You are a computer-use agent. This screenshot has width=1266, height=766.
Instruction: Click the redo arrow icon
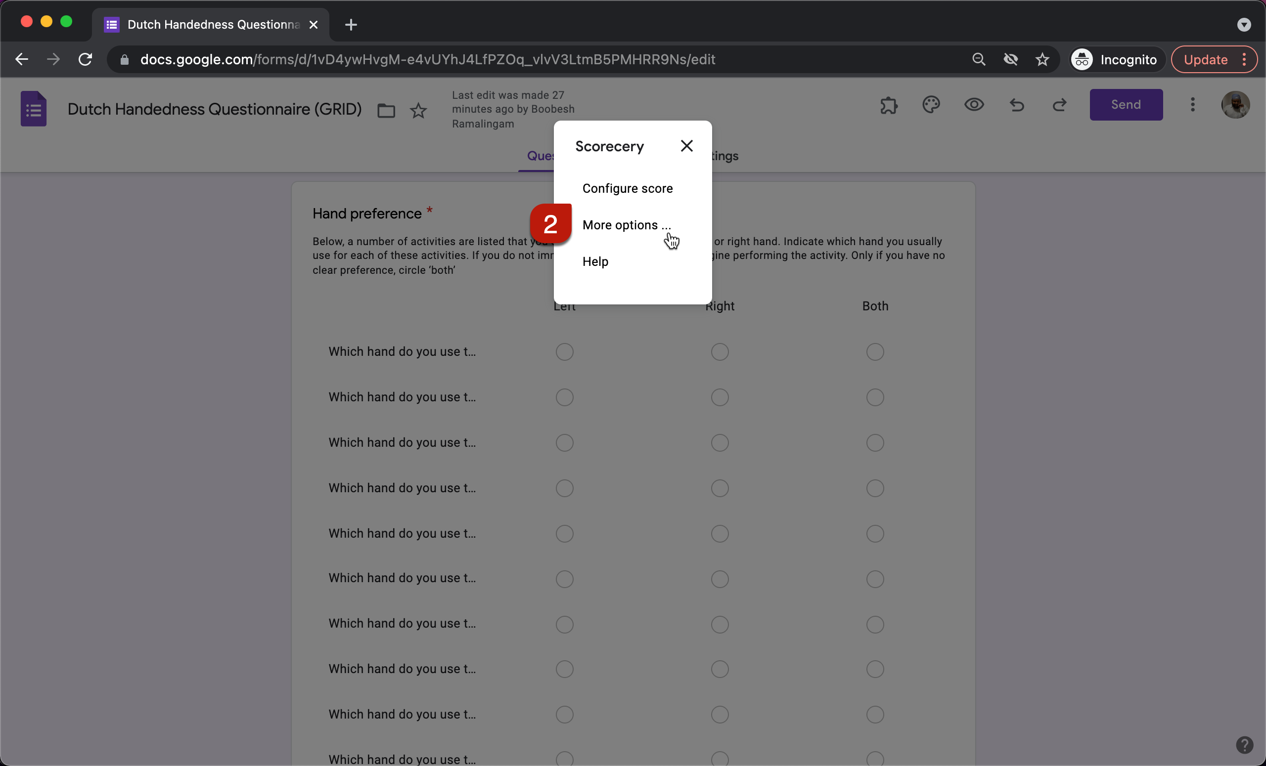coord(1059,105)
